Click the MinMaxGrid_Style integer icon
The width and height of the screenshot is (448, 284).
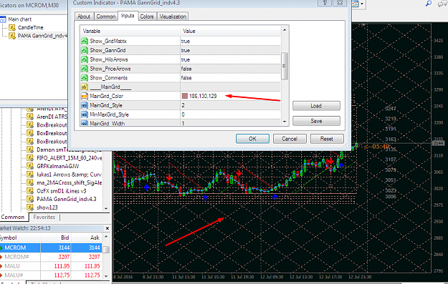tap(85, 114)
